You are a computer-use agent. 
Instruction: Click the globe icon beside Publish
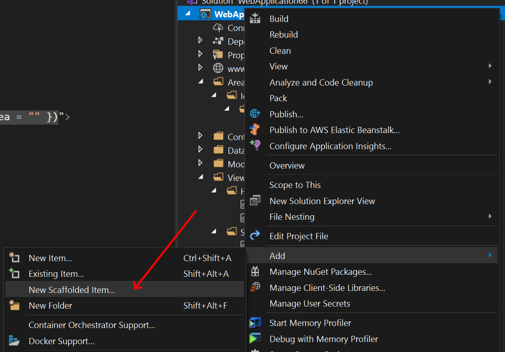pyautogui.click(x=255, y=114)
